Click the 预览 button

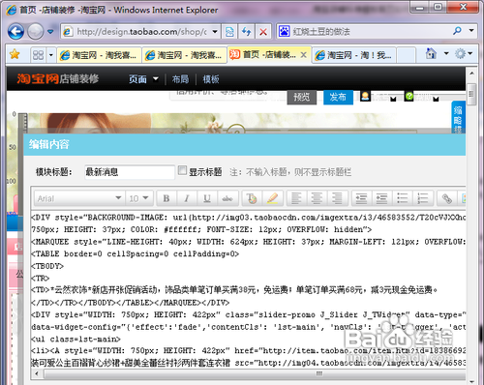[x=301, y=97]
